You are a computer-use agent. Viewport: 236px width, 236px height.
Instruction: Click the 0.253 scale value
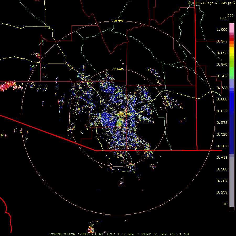click(222, 192)
